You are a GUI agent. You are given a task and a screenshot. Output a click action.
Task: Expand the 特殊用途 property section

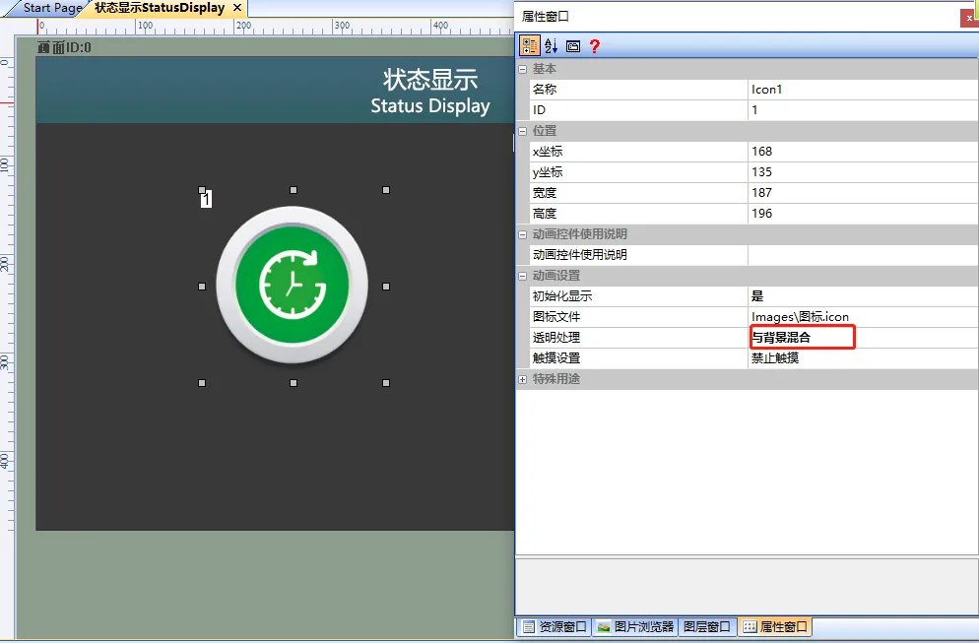(523, 378)
